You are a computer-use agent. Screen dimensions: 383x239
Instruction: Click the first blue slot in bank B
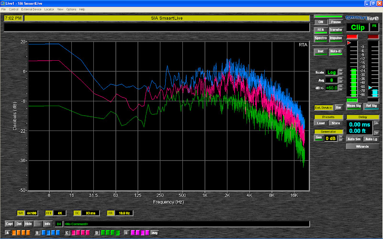[44, 233]
